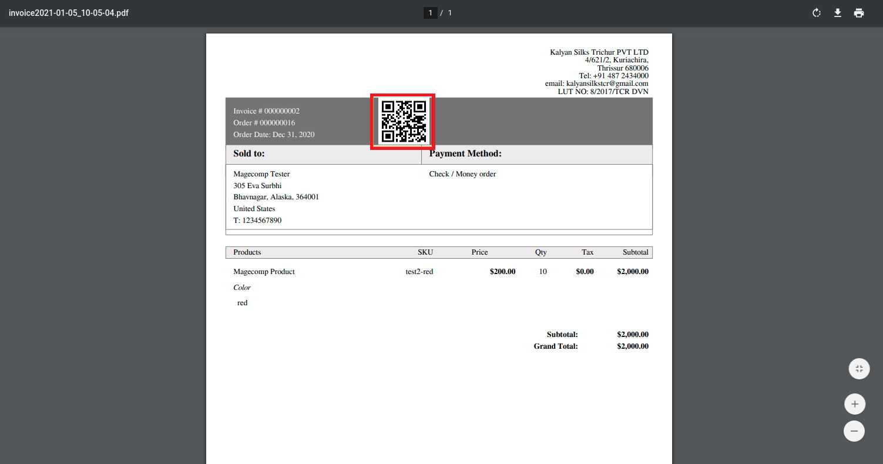Screen dimensions: 883x464
Task: Click the Color option label
Action: tap(242, 288)
